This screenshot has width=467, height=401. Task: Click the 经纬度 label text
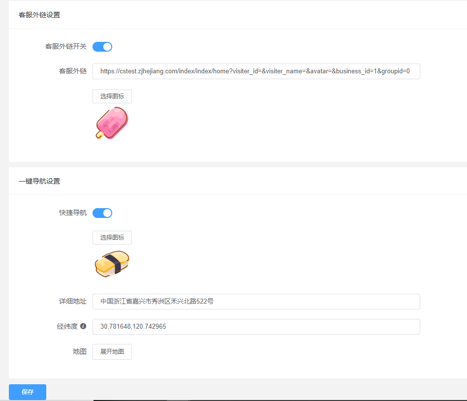[67, 327]
